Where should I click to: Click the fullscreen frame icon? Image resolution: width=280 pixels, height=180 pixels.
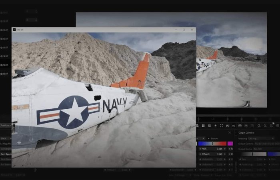[222, 126]
